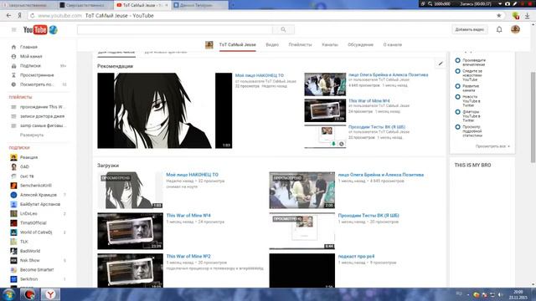This screenshot has width=536, height=301.
Task: Open the BadWorld subscription channel
Action: point(30,251)
